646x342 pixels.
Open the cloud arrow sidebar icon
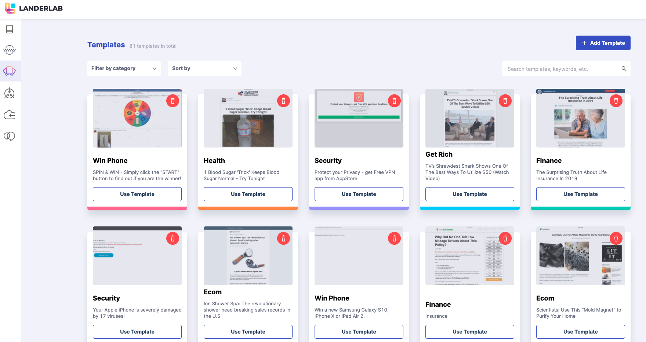coord(10,115)
